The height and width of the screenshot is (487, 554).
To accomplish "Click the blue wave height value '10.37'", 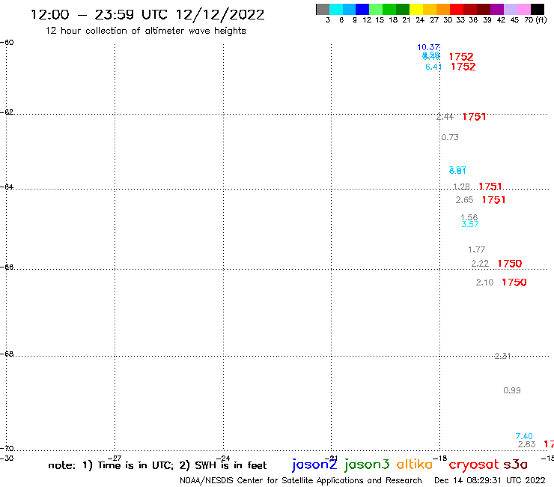I will [x=428, y=47].
